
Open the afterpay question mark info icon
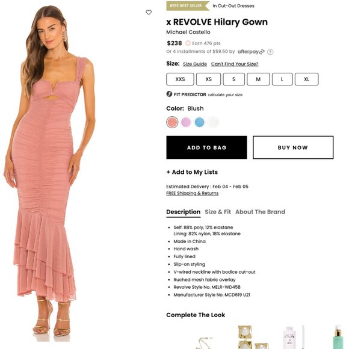click(270, 52)
